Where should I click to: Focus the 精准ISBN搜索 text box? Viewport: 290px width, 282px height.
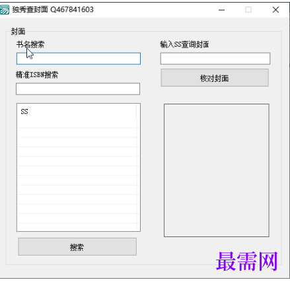tap(78, 89)
